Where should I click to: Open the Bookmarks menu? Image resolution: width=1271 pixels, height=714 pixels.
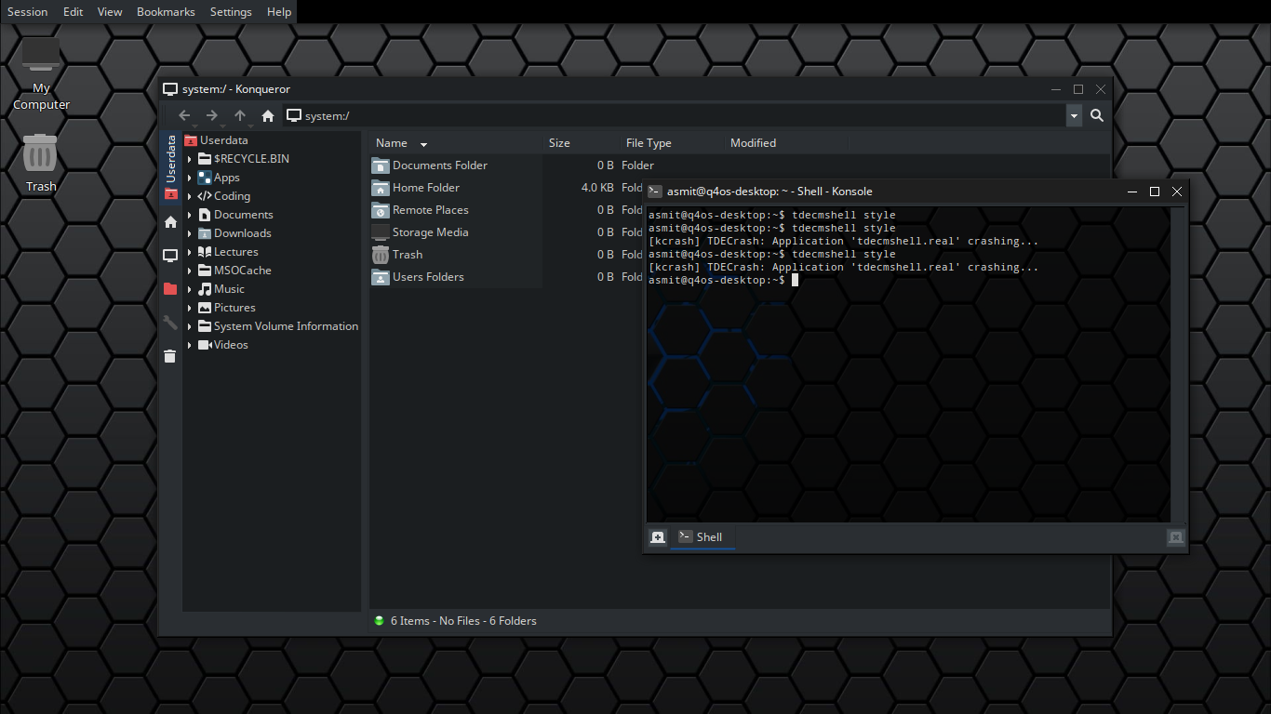pos(166,12)
